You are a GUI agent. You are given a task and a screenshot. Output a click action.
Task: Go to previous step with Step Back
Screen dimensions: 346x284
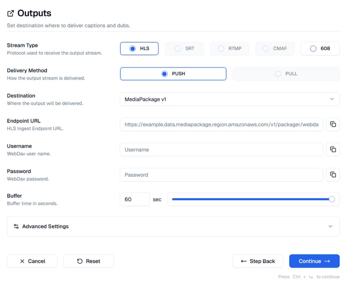point(258,261)
